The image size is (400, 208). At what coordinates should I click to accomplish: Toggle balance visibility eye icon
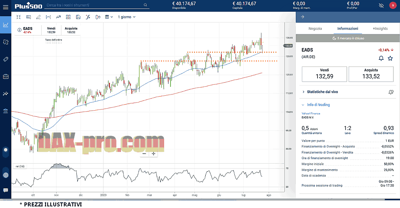[381, 5]
